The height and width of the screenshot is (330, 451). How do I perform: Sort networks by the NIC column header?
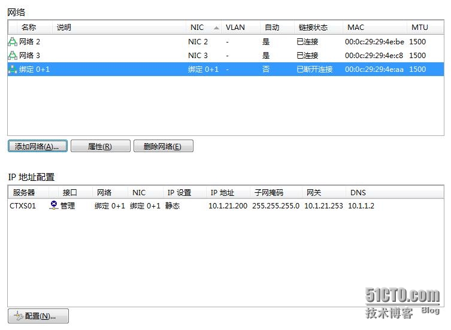(x=204, y=28)
